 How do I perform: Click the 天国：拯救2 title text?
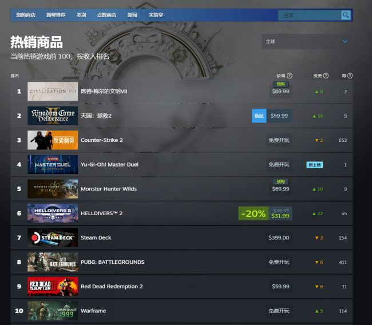pos(96,116)
